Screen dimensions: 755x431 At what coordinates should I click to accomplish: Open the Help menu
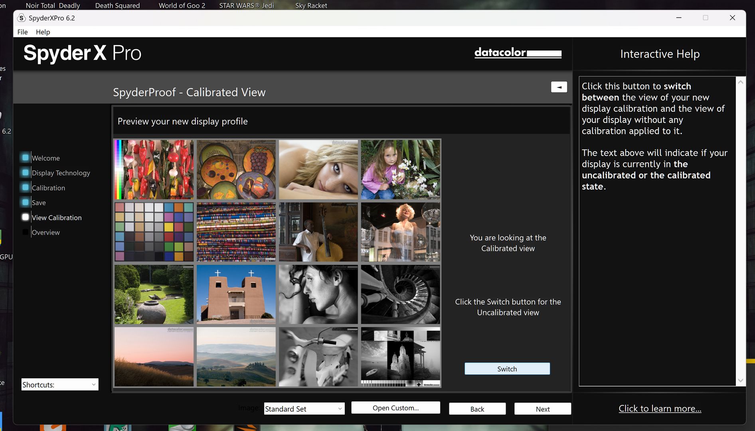click(x=43, y=32)
